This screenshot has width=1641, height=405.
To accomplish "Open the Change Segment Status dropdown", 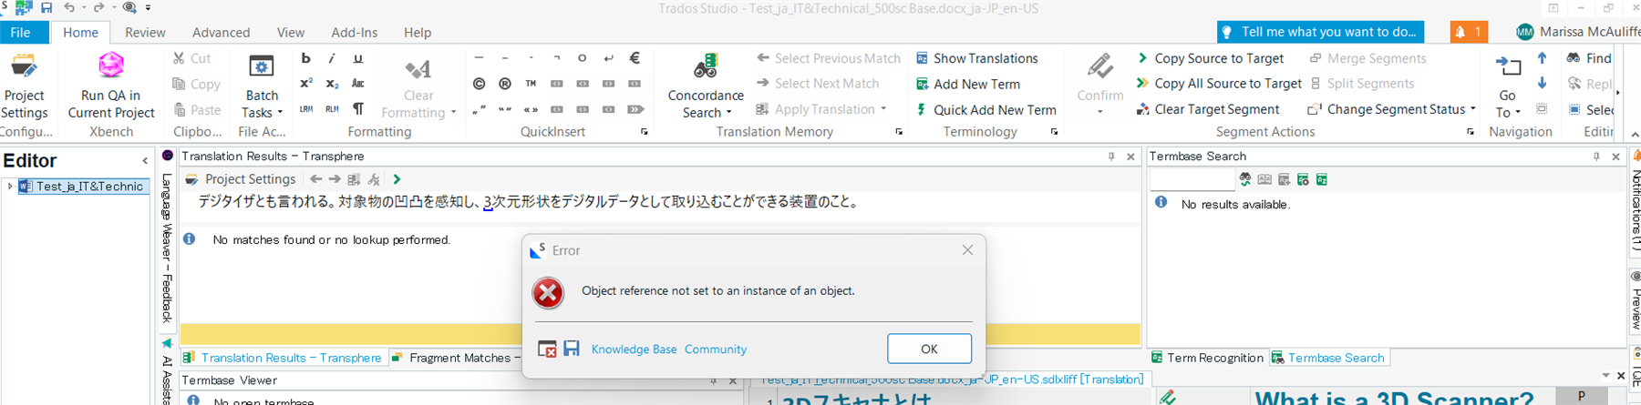I will click(x=1391, y=109).
